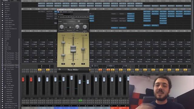Click the Range value box below slider

coord(63,64)
